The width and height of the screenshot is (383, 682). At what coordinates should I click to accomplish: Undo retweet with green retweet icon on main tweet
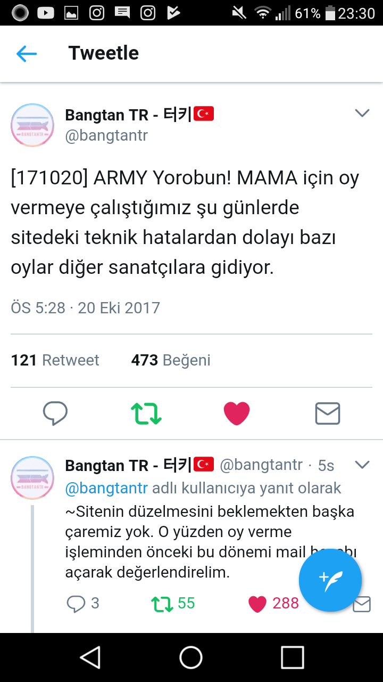click(146, 413)
